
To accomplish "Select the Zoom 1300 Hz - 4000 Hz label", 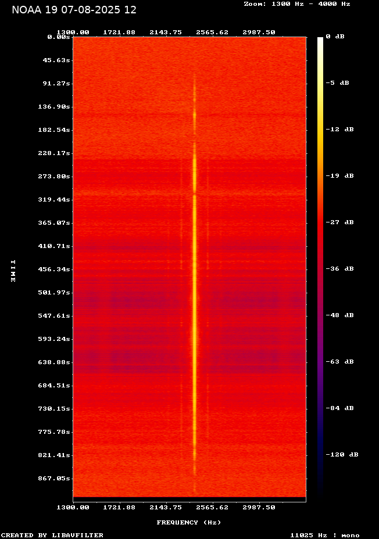I will pyautogui.click(x=296, y=3).
